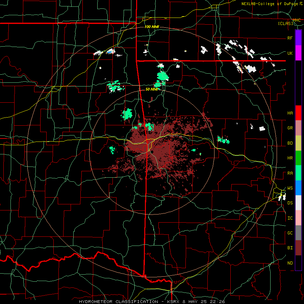
Task: Click the ND black legend swatch
Action: 298,263
